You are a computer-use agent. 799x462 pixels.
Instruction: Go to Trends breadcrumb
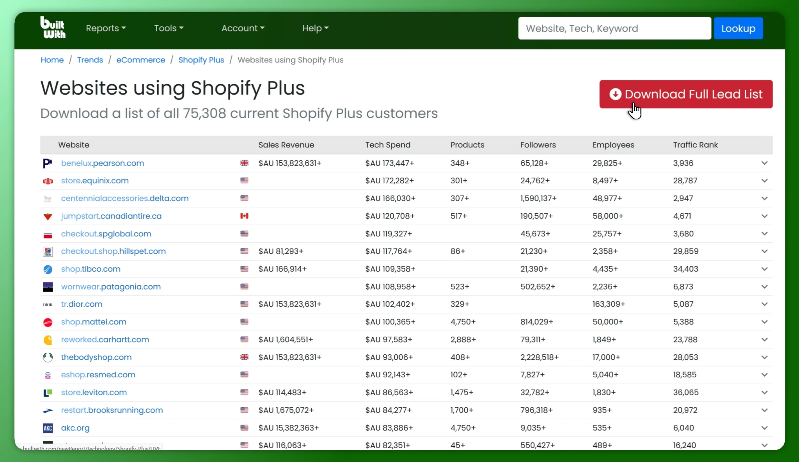pos(90,60)
